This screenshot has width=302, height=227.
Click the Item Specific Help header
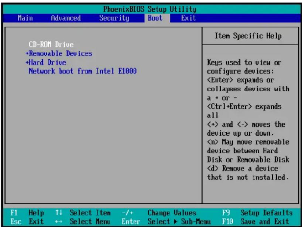pos(248,36)
